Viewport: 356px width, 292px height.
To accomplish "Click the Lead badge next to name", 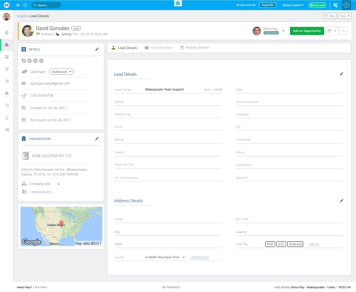I will coord(76,28).
